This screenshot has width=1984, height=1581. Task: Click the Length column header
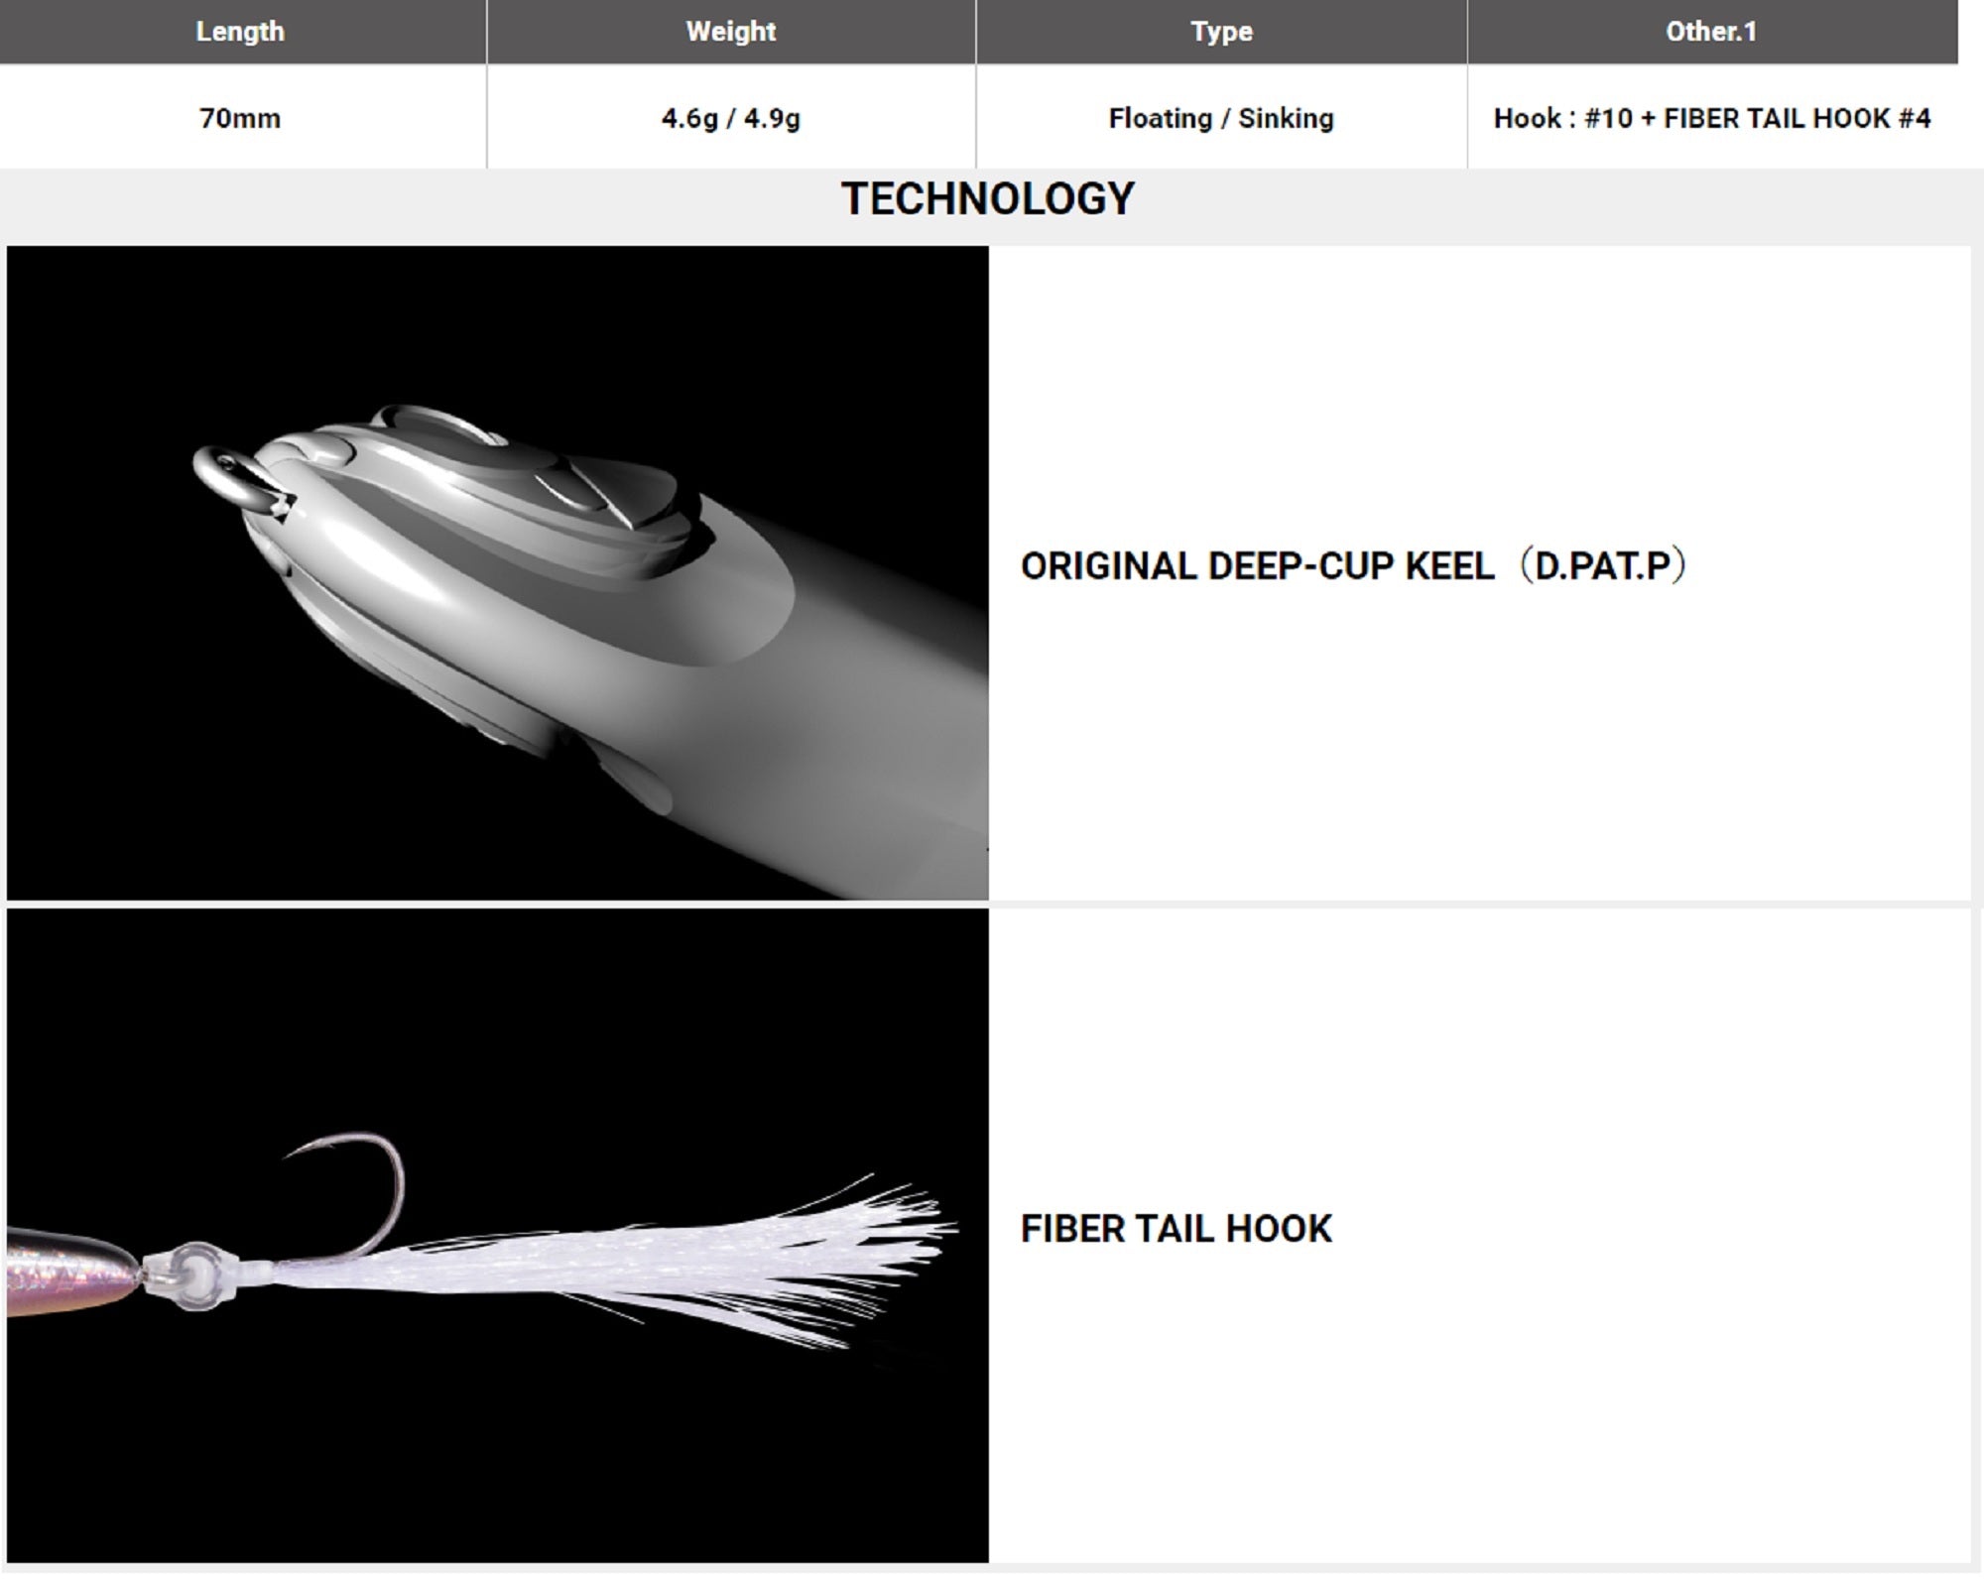click(240, 32)
